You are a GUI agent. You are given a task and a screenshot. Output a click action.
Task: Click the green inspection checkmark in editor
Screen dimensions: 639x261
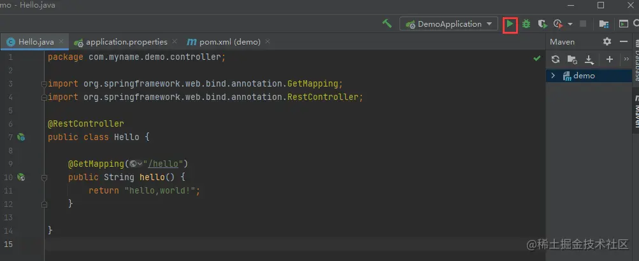(x=537, y=58)
